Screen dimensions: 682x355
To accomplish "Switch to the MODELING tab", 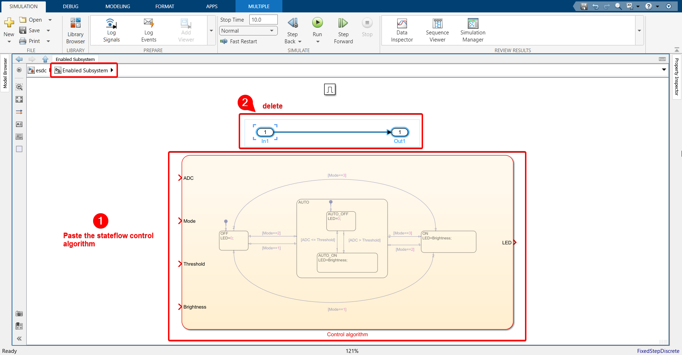I will pos(118,6).
